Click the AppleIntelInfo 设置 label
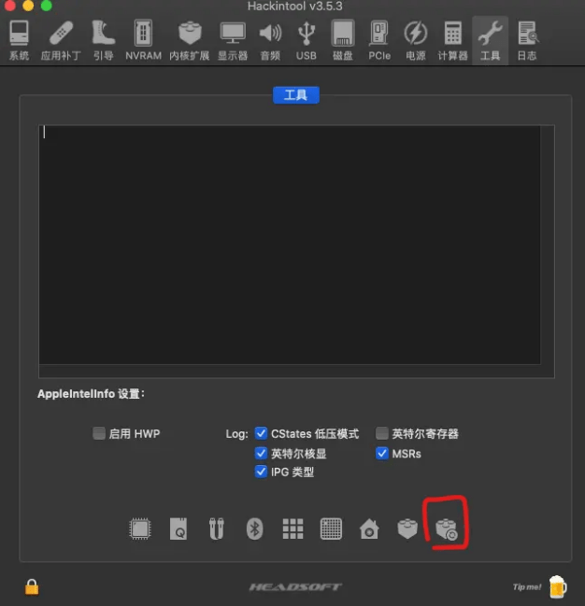The image size is (585, 606). pos(91,394)
